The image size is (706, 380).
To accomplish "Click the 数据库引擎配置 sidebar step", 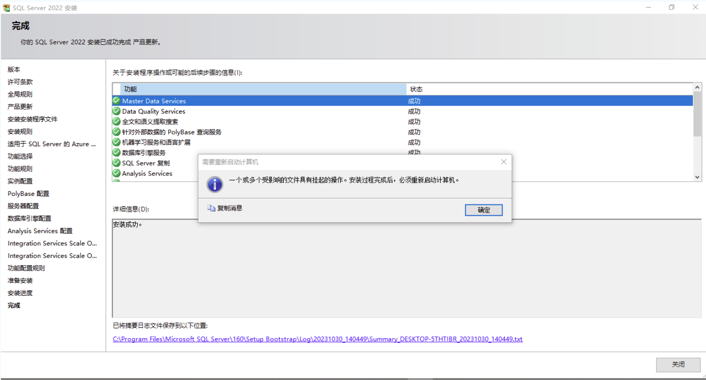I will pos(30,218).
